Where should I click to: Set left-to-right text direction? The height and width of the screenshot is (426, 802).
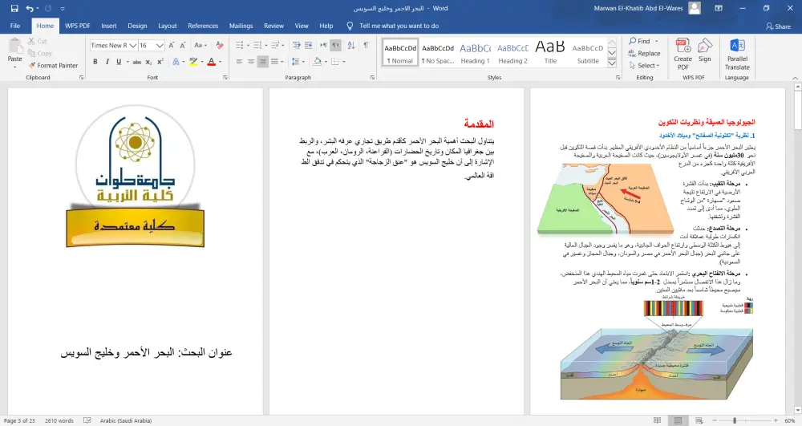click(x=323, y=46)
